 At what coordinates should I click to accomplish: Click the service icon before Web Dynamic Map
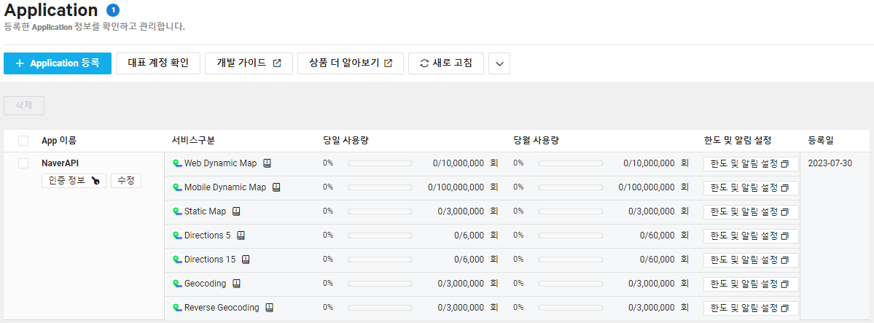coord(177,163)
